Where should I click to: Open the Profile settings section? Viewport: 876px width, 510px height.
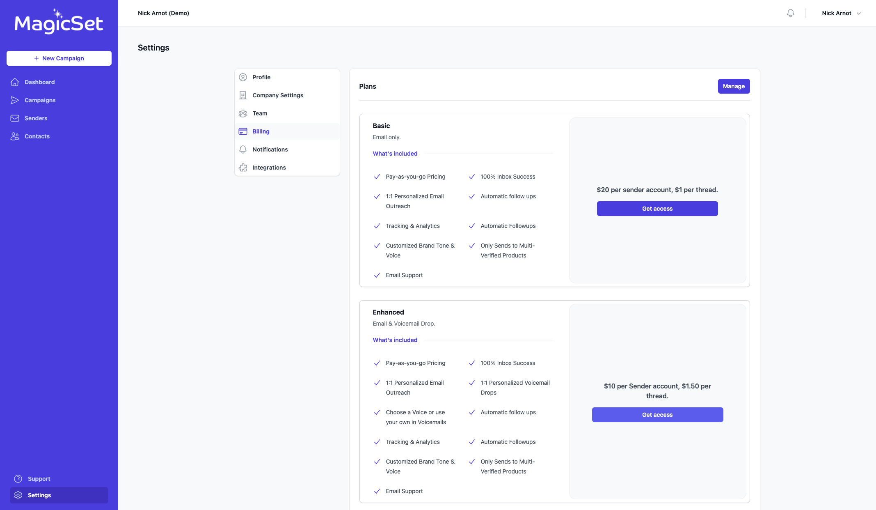(287, 77)
